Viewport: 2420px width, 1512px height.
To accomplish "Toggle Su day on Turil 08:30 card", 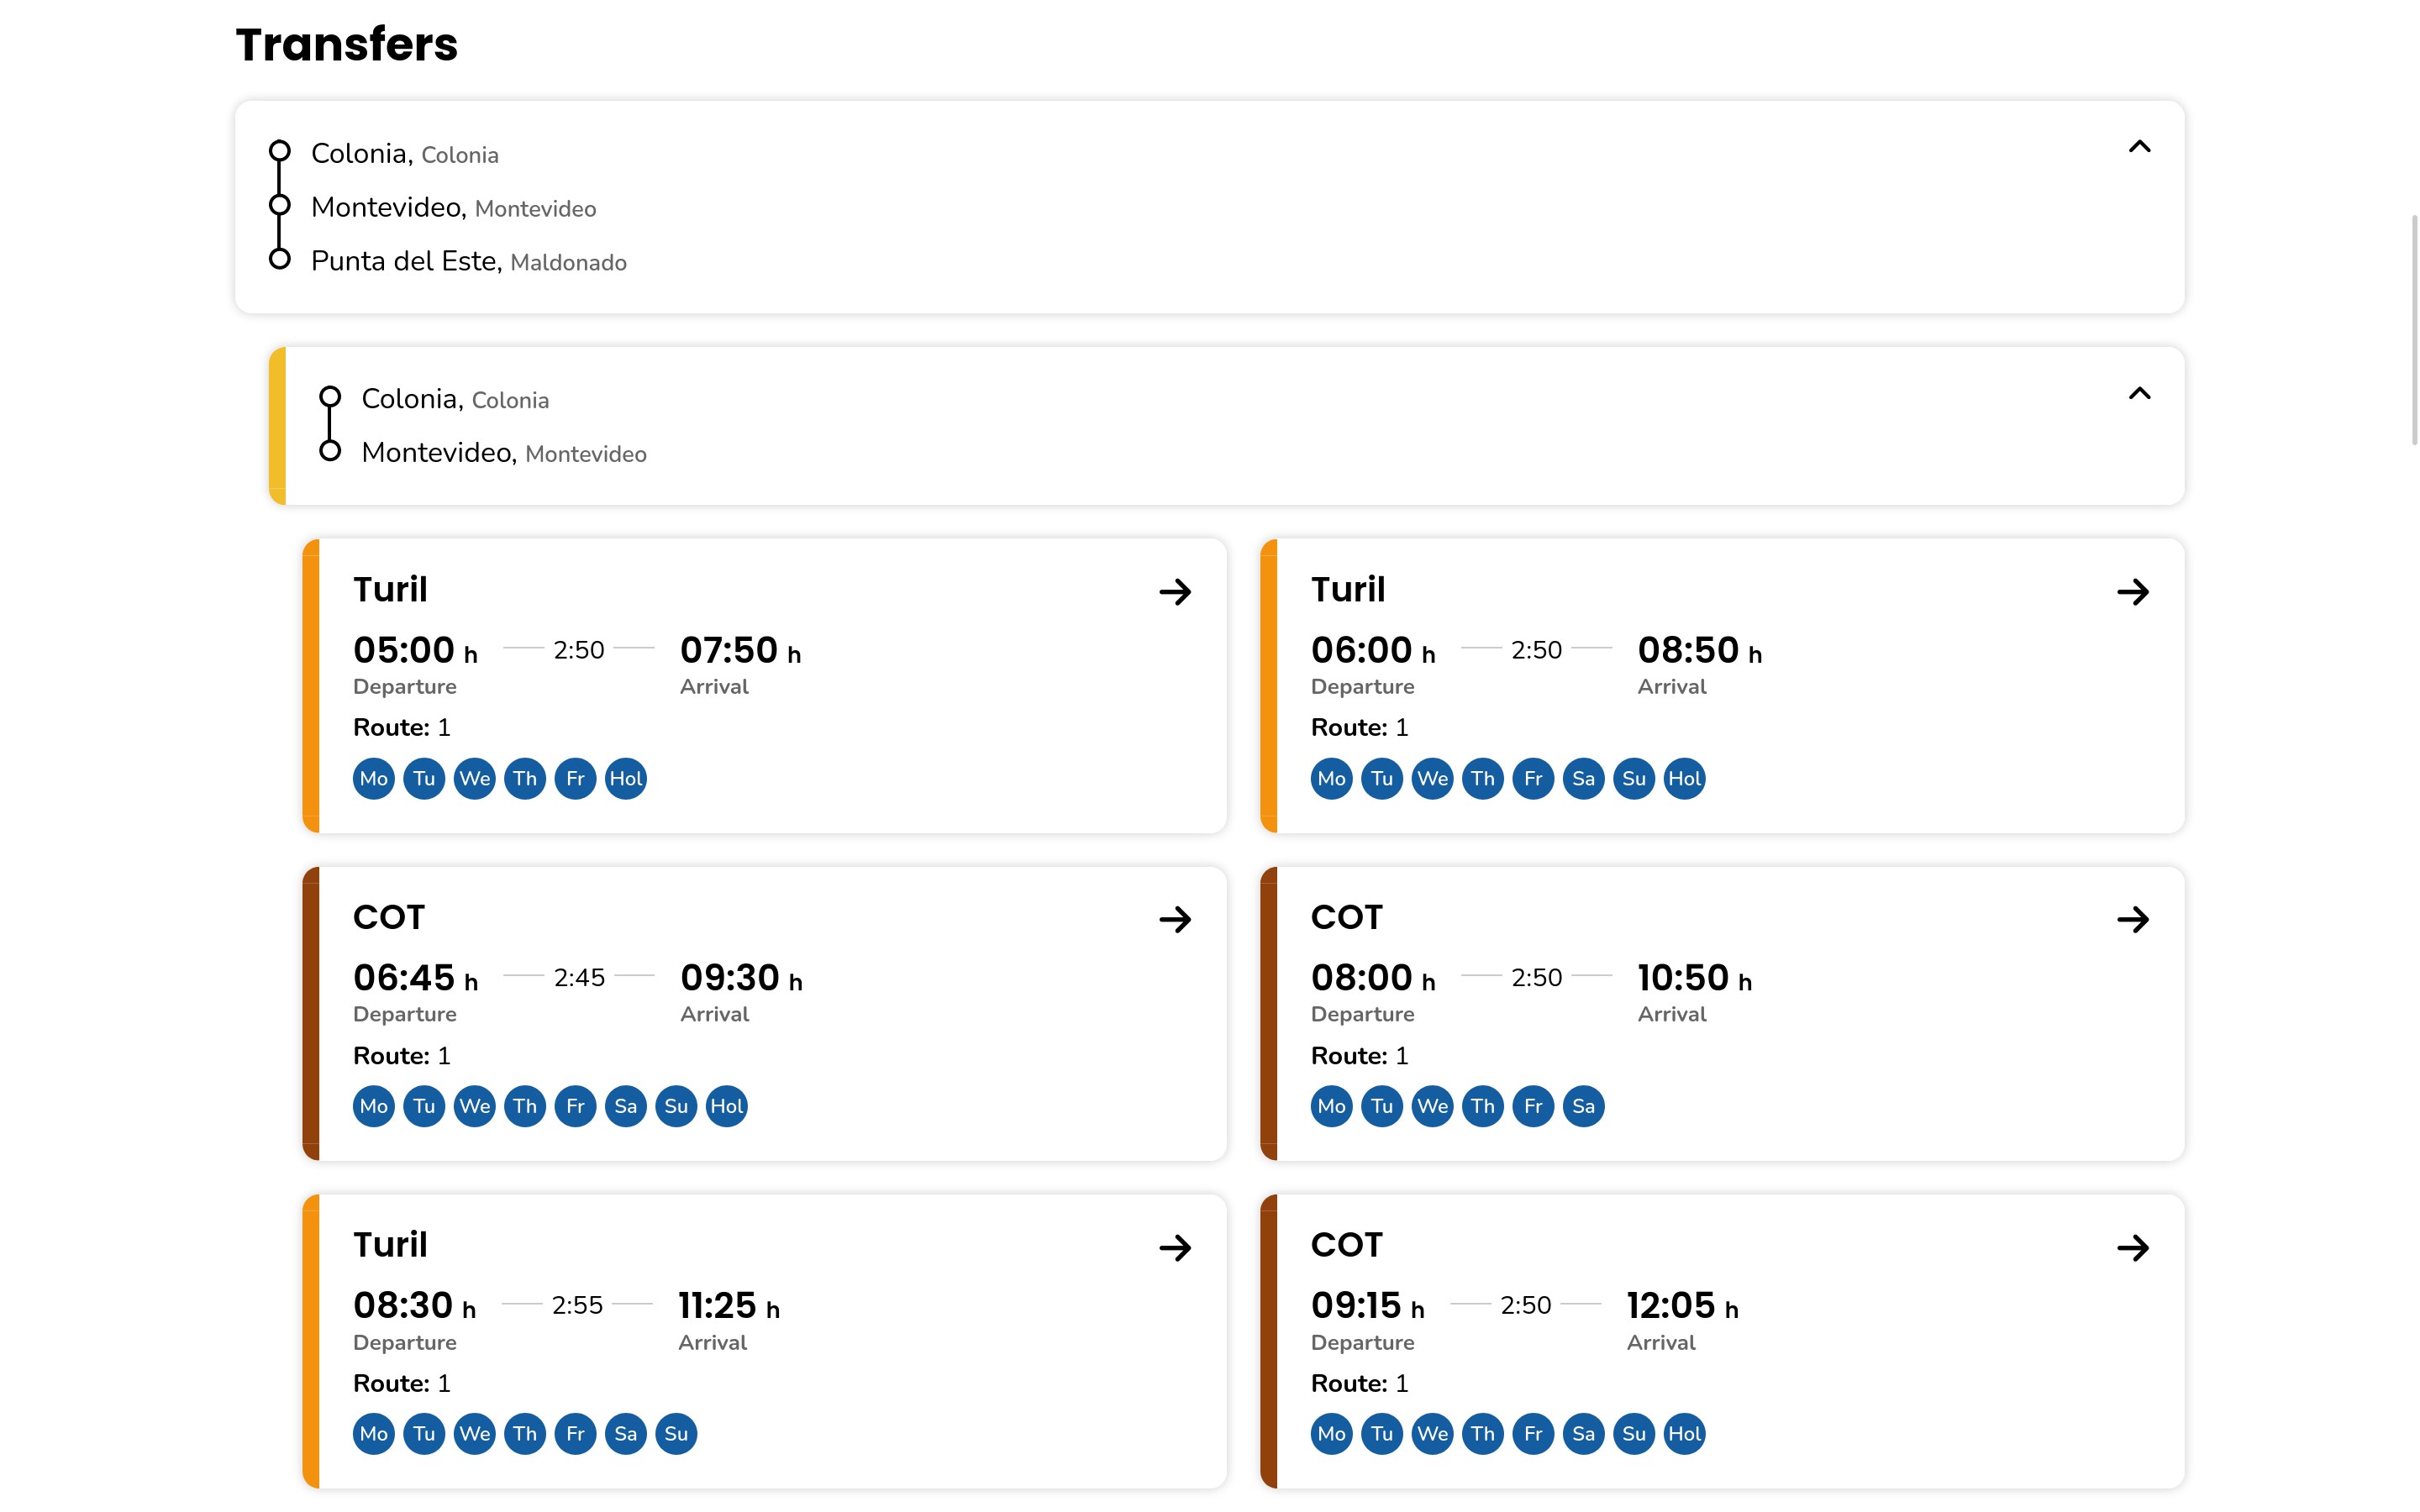I will tap(676, 1434).
